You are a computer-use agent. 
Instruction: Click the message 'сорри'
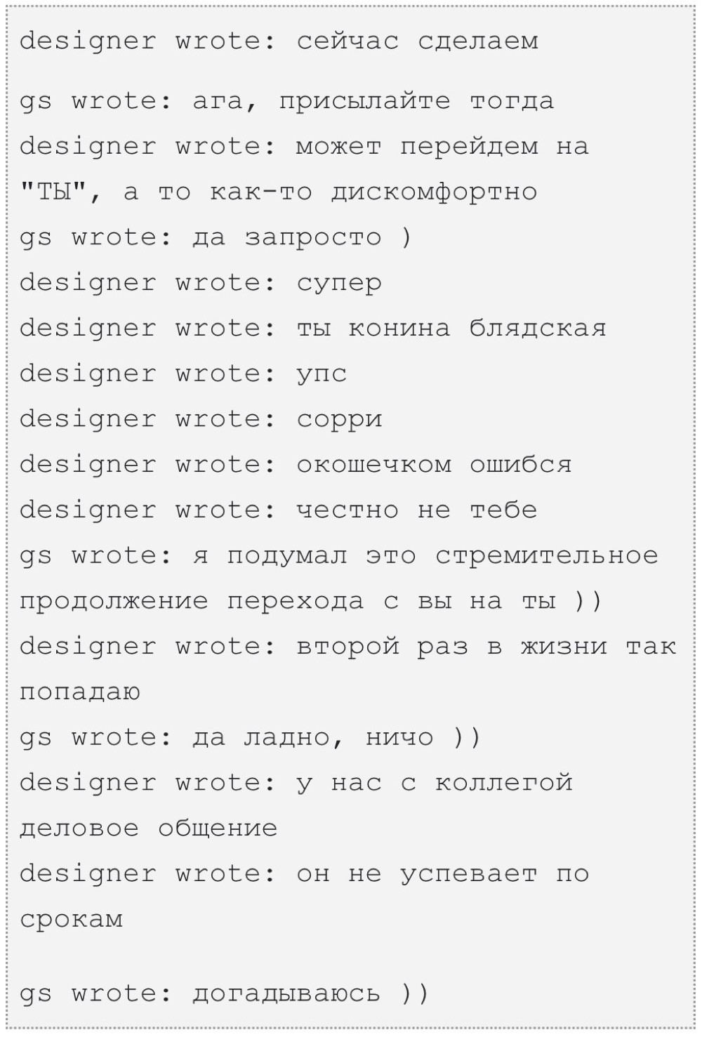point(339,420)
